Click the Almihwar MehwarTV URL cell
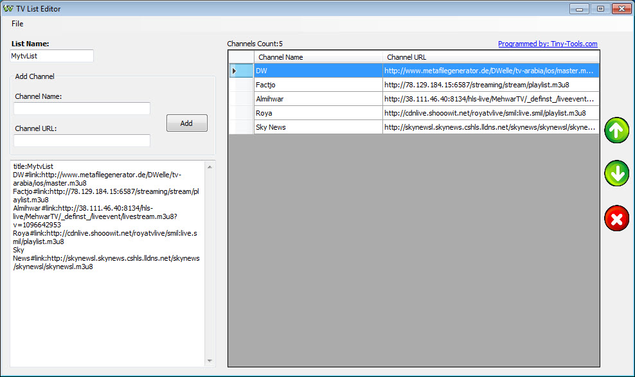 point(491,99)
